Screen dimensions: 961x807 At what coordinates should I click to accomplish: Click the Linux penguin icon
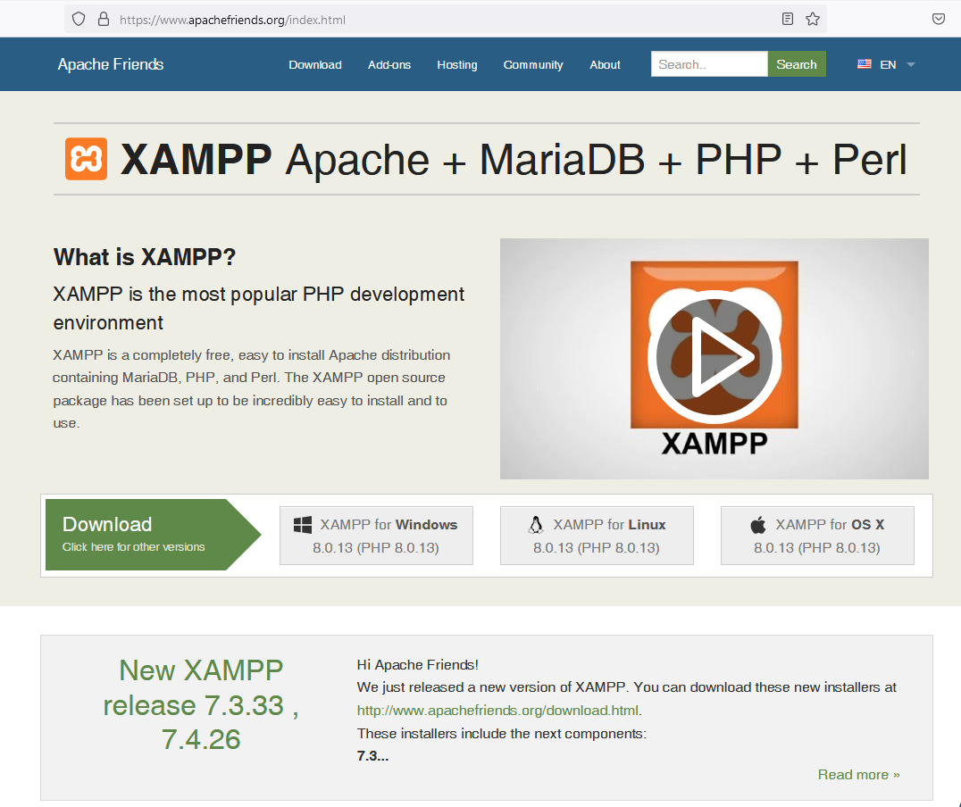pos(536,525)
